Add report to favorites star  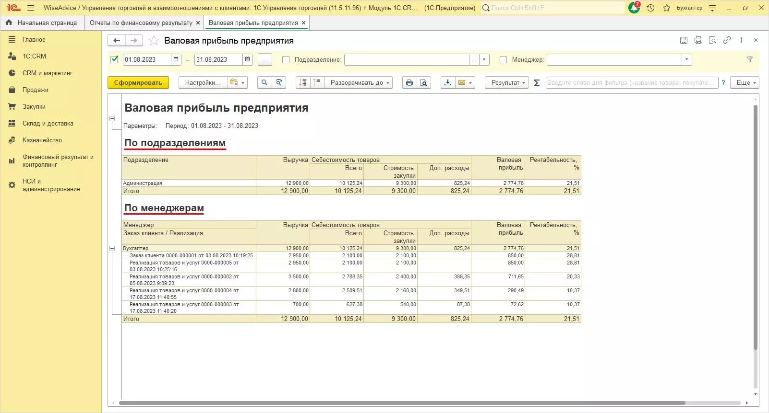pos(154,41)
